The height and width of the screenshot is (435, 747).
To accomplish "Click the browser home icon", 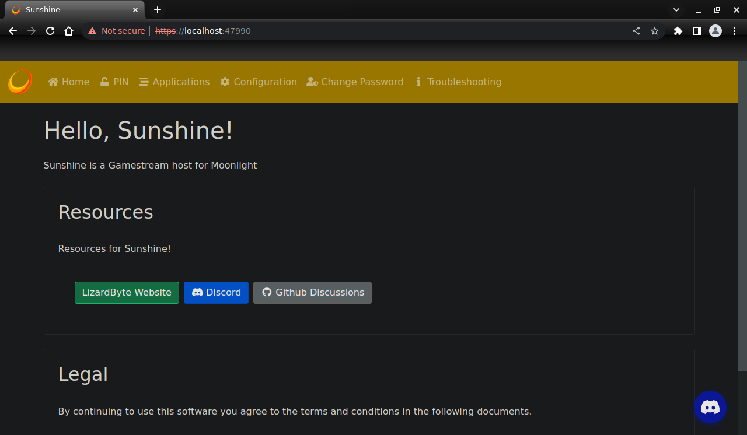I will point(69,31).
